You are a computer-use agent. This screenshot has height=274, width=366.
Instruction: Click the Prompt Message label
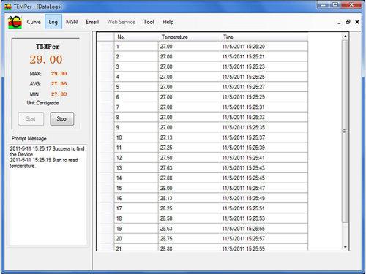coord(29,139)
